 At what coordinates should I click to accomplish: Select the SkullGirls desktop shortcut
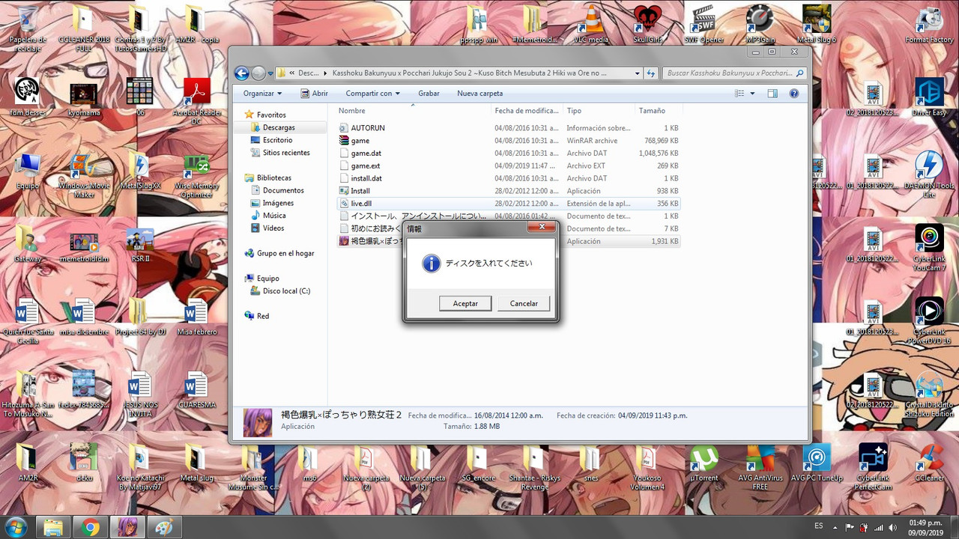[x=647, y=24]
